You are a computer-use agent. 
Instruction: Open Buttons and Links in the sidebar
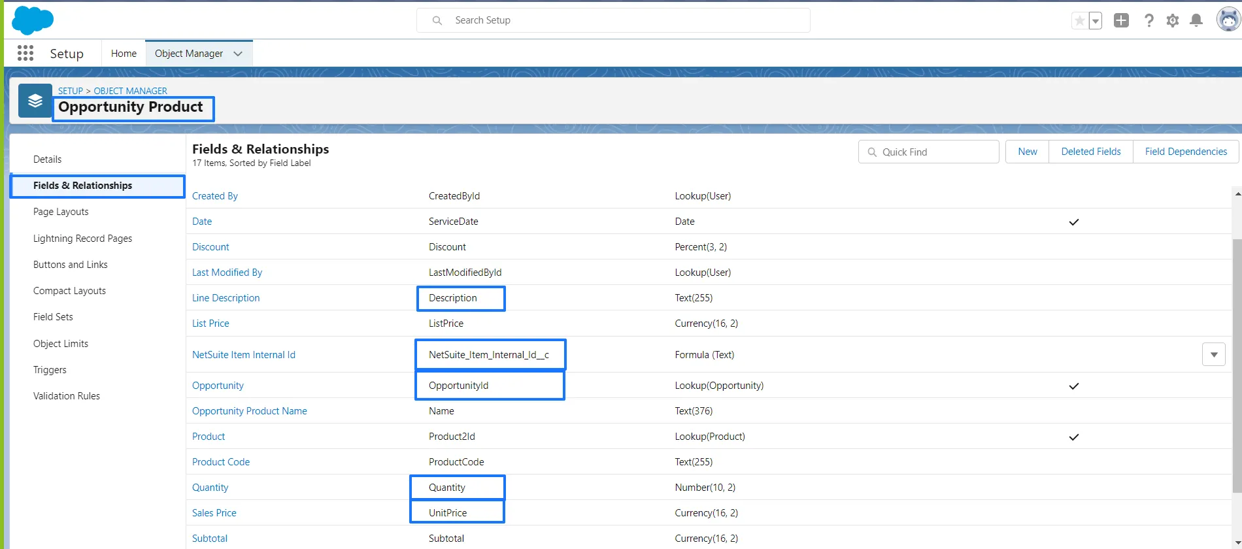coord(71,265)
